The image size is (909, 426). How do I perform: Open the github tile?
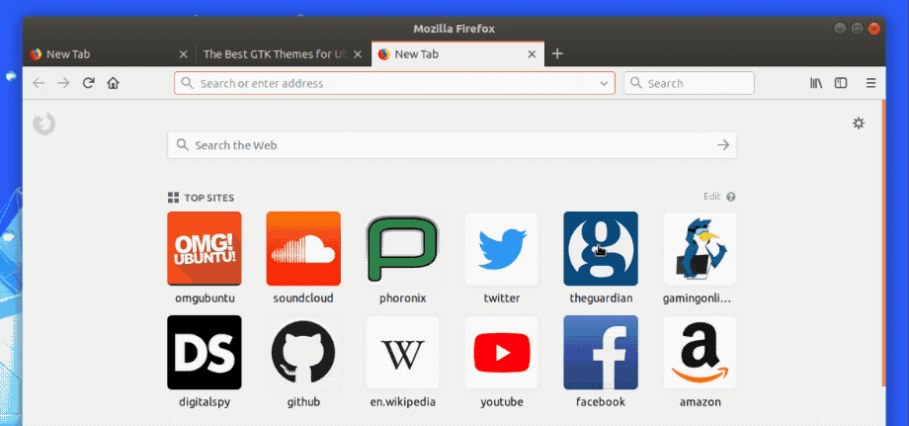(303, 353)
